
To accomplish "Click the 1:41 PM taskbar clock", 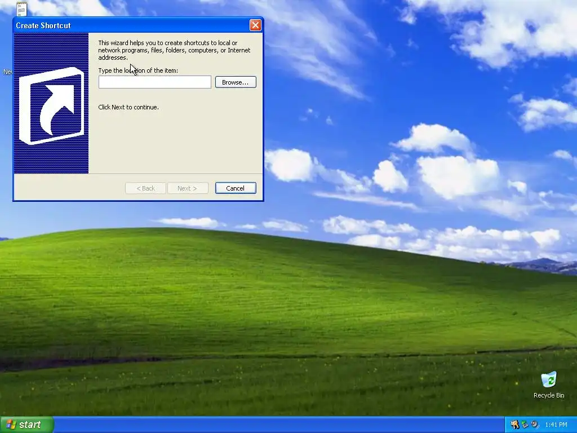I will [x=556, y=425].
